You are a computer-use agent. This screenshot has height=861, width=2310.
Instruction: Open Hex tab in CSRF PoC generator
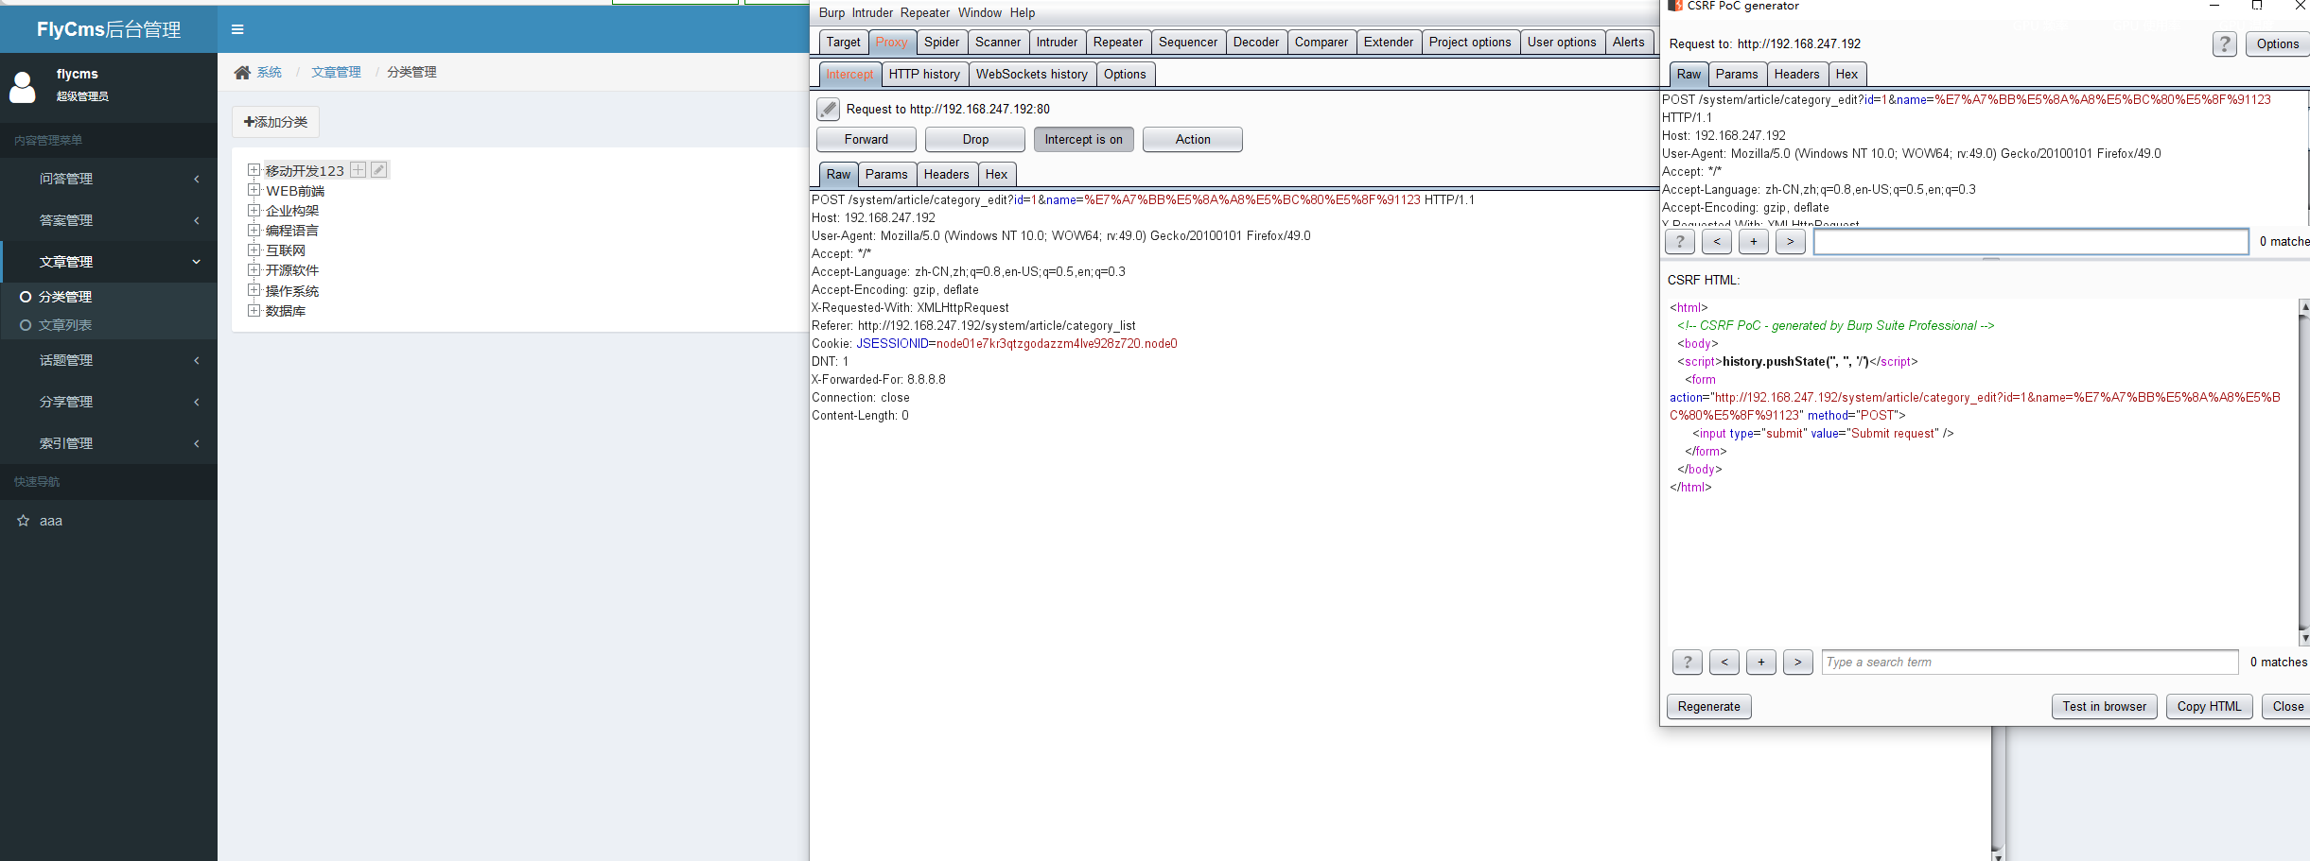coord(1846,74)
